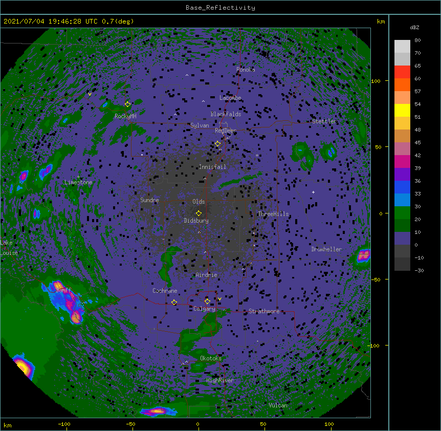Click the dBZ legend heading
This screenshot has height=431, width=441.
coord(414,27)
